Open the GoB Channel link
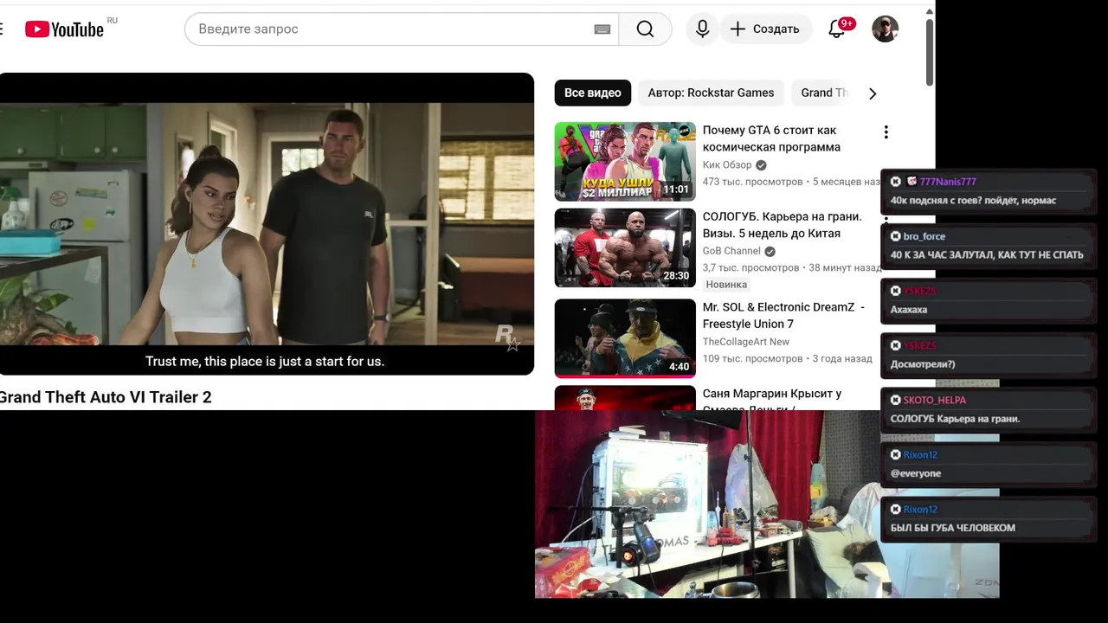Viewport: 1108px width, 623px height. pyautogui.click(x=731, y=251)
